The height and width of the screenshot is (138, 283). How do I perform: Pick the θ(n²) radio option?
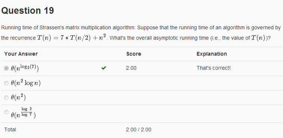[6, 98]
